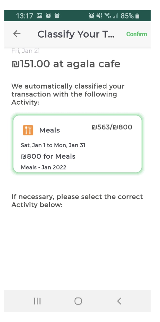This screenshot has width=160, height=322.
Task: Tap the ₪151.00 at agala cafe heading
Action: [66, 64]
